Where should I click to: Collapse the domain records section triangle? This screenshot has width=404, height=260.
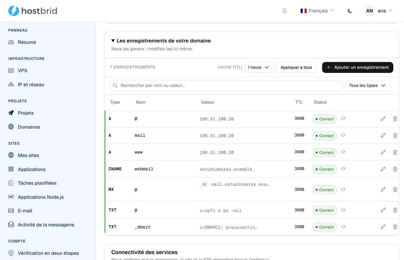[113, 41]
